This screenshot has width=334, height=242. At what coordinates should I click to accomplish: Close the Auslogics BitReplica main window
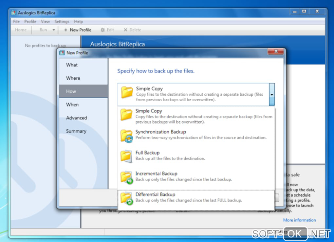click(x=317, y=11)
